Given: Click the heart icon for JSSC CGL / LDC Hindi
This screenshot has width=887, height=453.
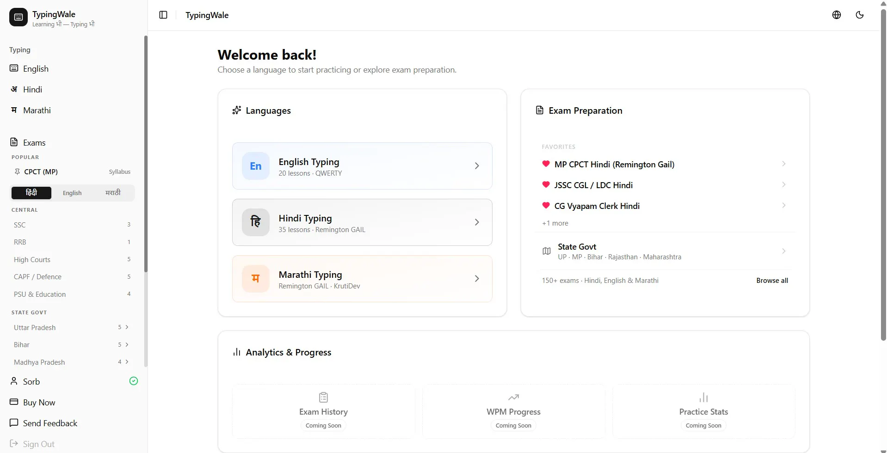Looking at the screenshot, I should pos(546,184).
